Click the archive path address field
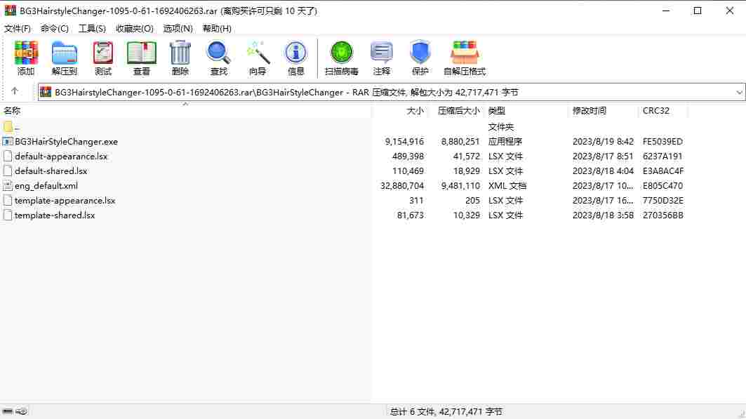This screenshot has height=419, width=746. point(391,92)
